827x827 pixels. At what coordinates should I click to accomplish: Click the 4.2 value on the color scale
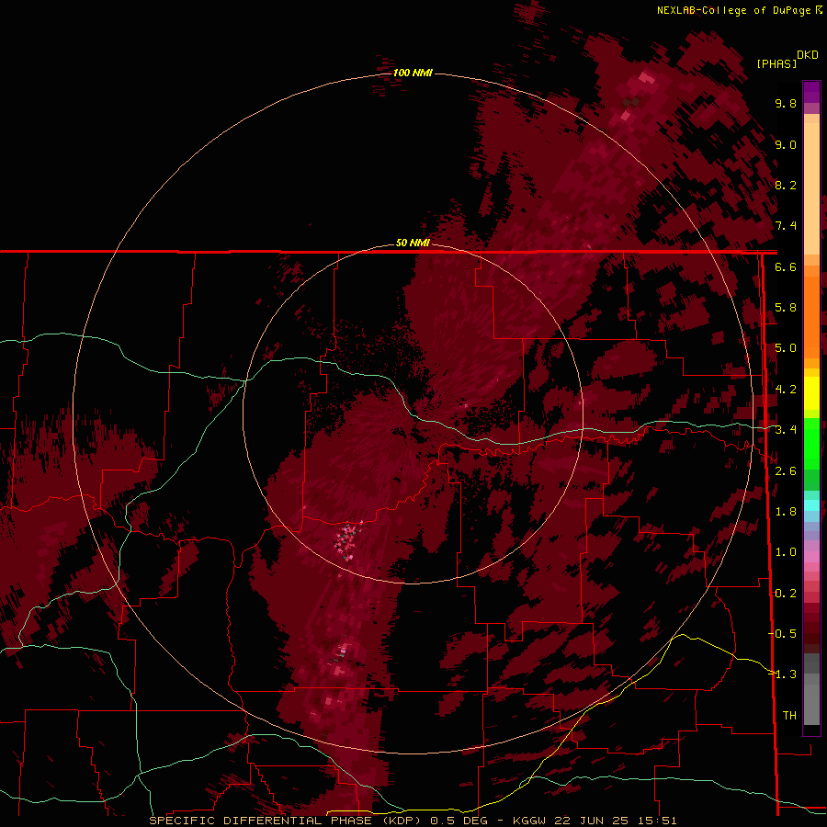click(x=786, y=390)
